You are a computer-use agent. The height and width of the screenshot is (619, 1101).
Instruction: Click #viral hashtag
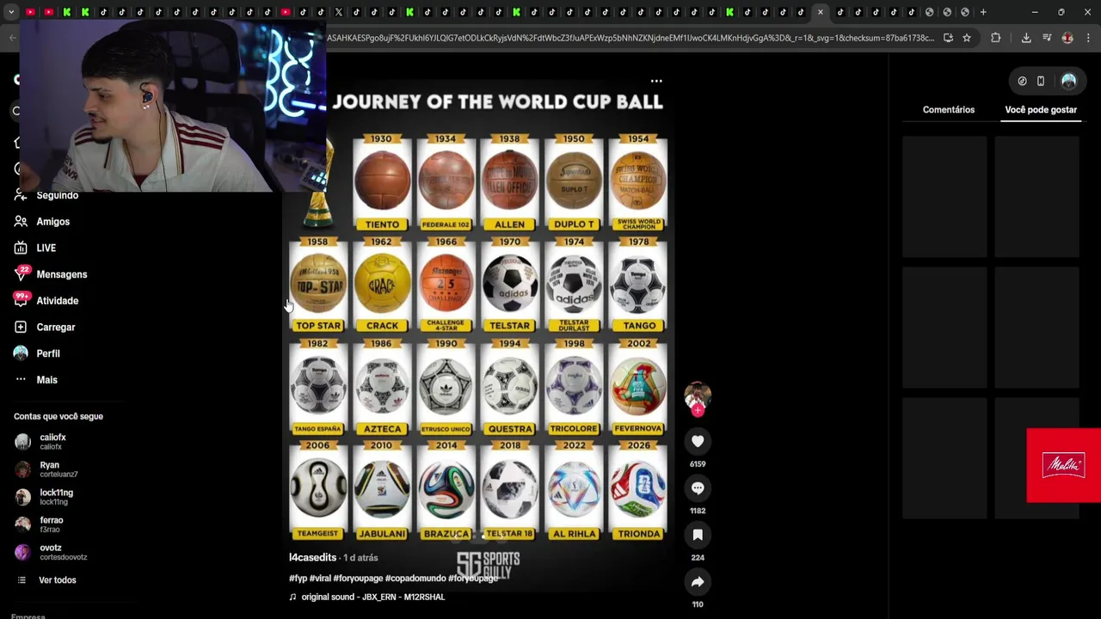tap(320, 579)
